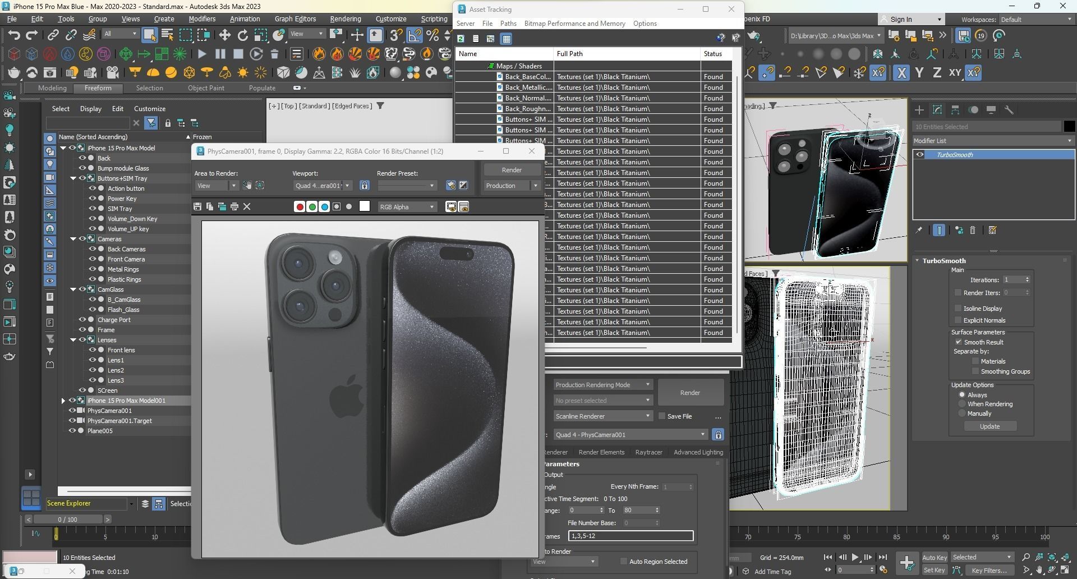Select the Move tool in main toolbar

(x=224, y=35)
